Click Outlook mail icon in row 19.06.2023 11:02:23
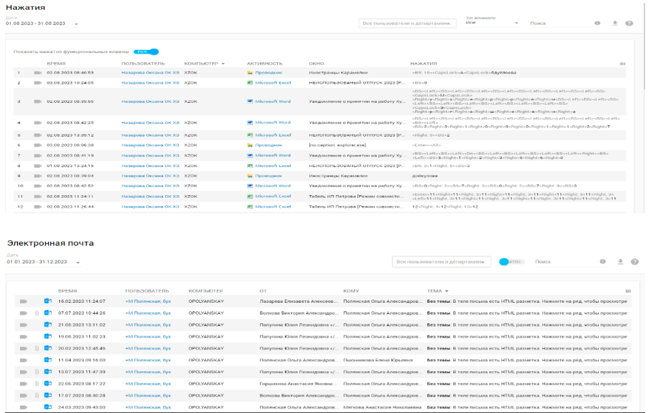The width and height of the screenshot is (650, 413). point(48,337)
